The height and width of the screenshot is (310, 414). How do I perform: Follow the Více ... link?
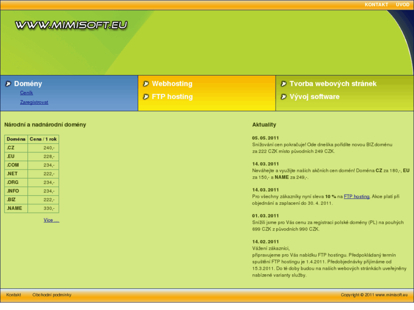(x=51, y=220)
